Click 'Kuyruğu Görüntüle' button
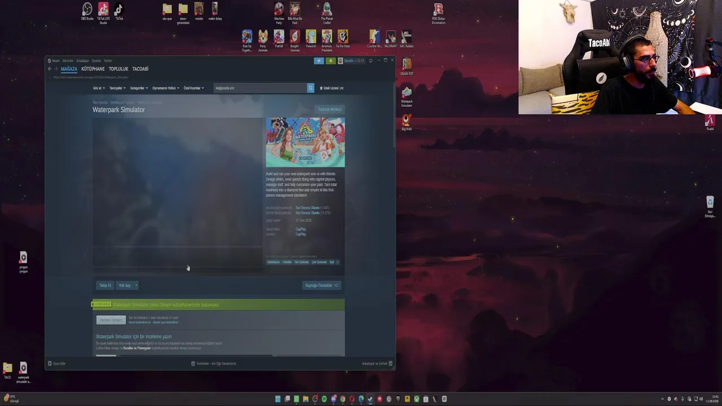This screenshot has height=406, width=722. click(322, 285)
